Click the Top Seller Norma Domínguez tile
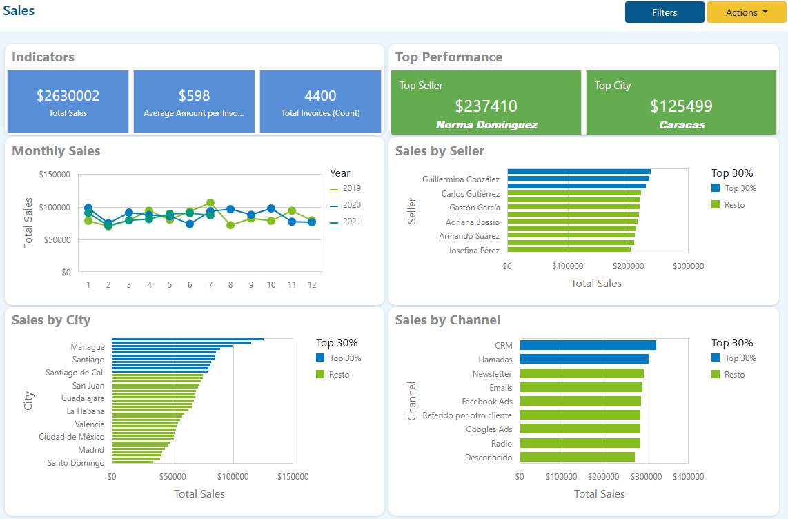Screen dimensions: 788x519 [486, 100]
